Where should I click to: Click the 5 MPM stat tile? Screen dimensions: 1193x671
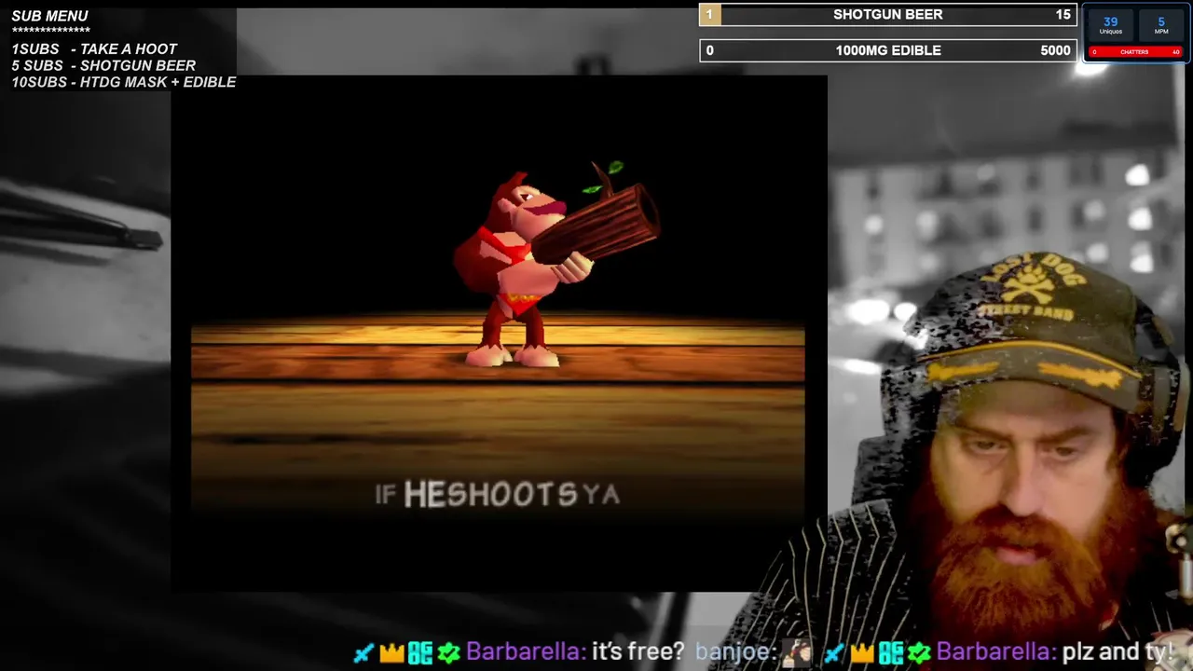(x=1161, y=25)
